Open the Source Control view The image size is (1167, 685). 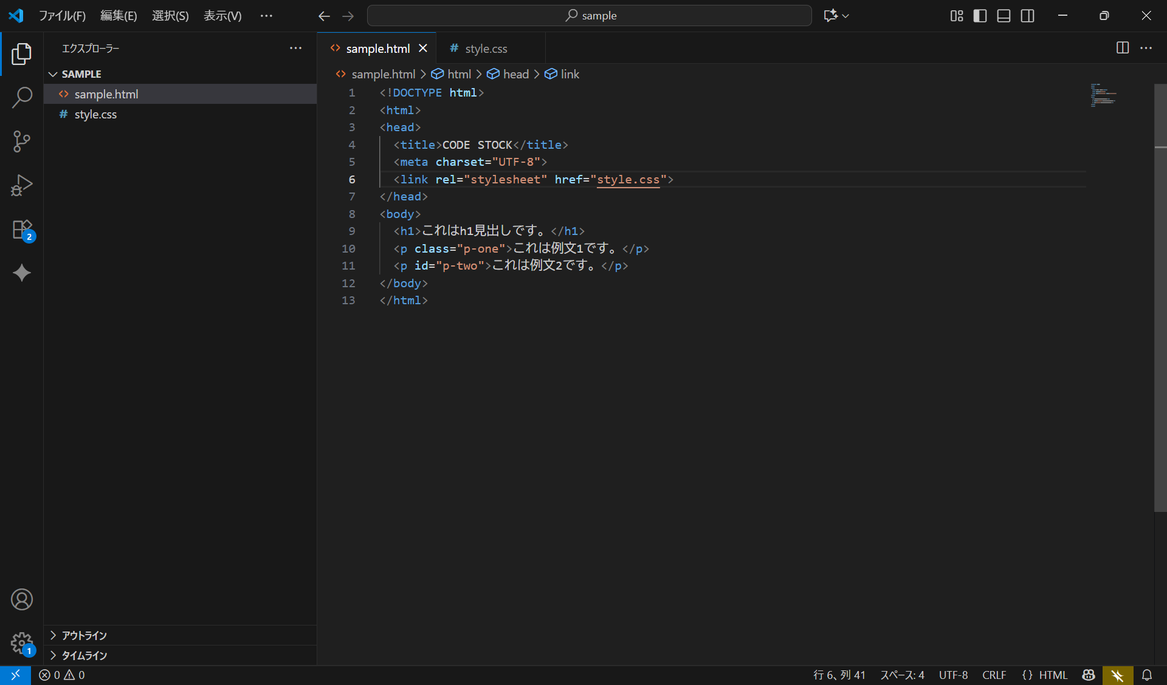[x=22, y=141]
